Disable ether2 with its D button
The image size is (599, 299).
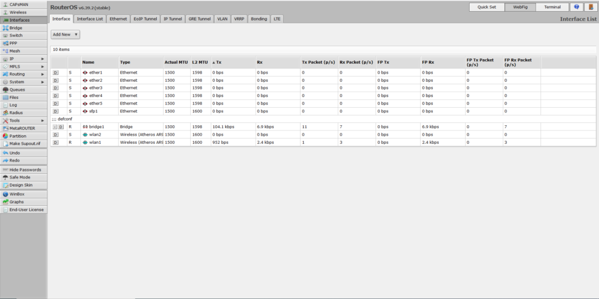[x=56, y=80]
